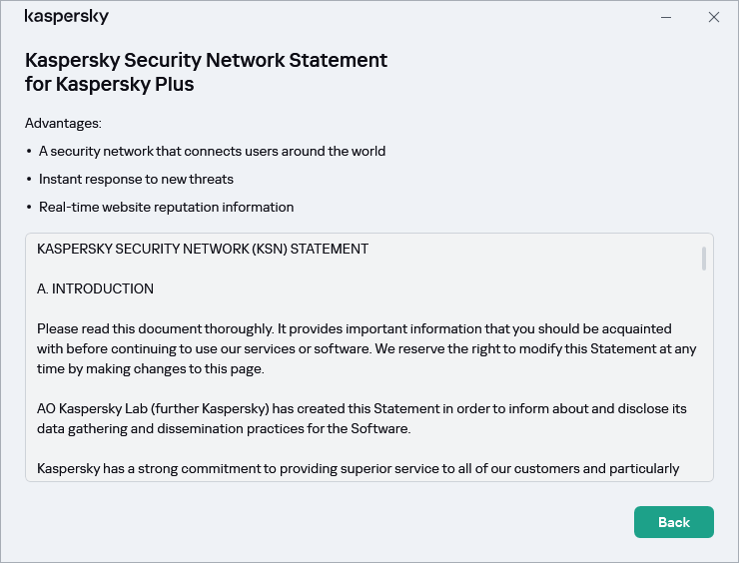Viewport: 739px width, 563px height.
Task: Click the bullet dot before Real-time website
Action: [29, 208]
